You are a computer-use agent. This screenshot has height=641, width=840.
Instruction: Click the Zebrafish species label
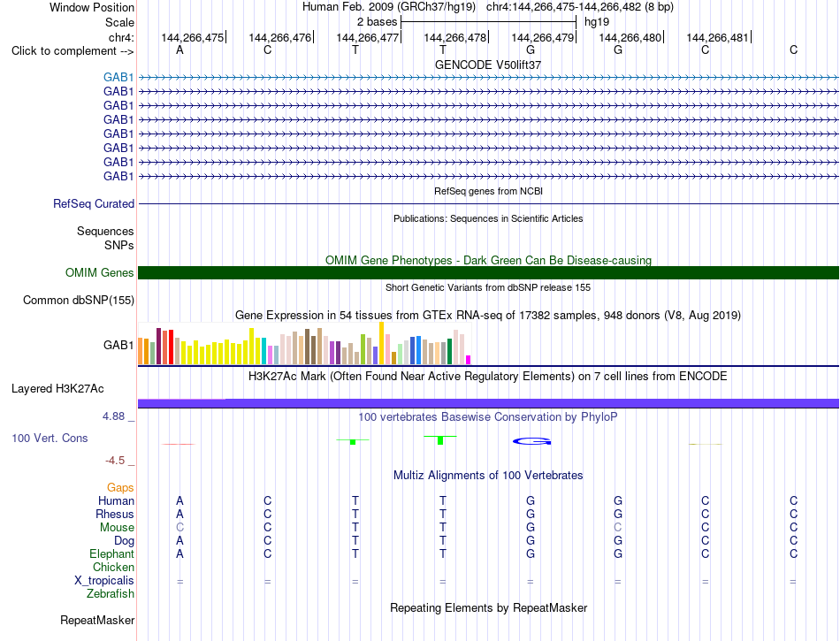coord(111,593)
